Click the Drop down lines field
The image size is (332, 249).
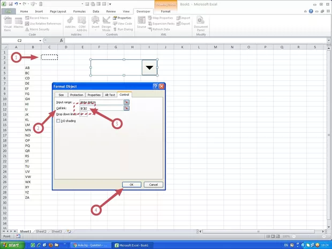pyautogui.click(x=84, y=114)
